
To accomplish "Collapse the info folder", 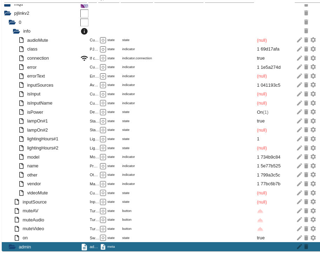I will click(x=16, y=31).
